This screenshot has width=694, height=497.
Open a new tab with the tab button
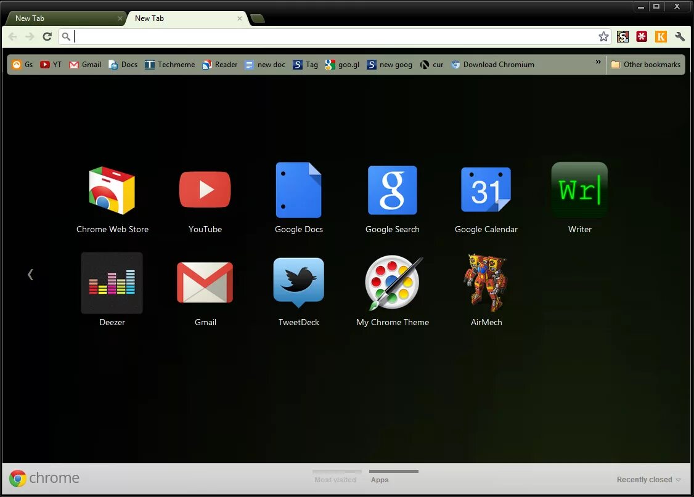click(257, 18)
